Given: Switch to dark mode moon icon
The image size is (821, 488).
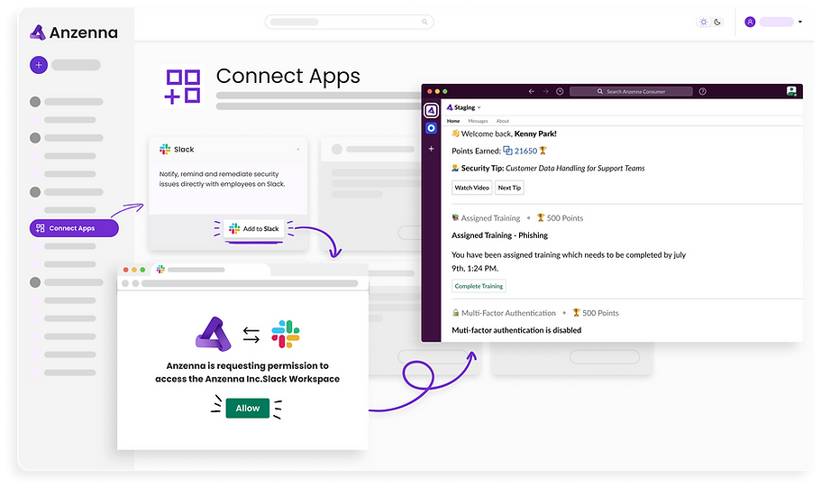Looking at the screenshot, I should [x=718, y=22].
